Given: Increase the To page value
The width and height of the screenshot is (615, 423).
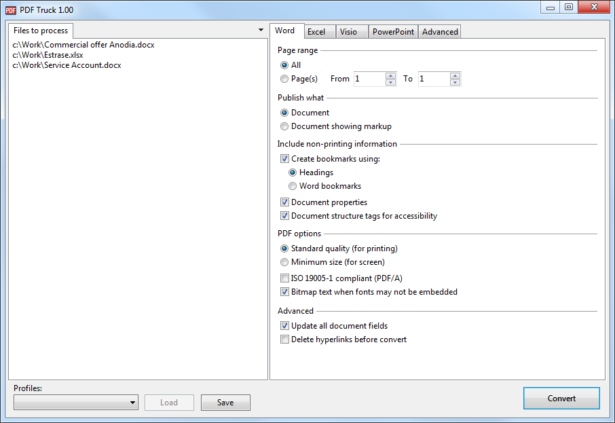Looking at the screenshot, I should [x=455, y=76].
